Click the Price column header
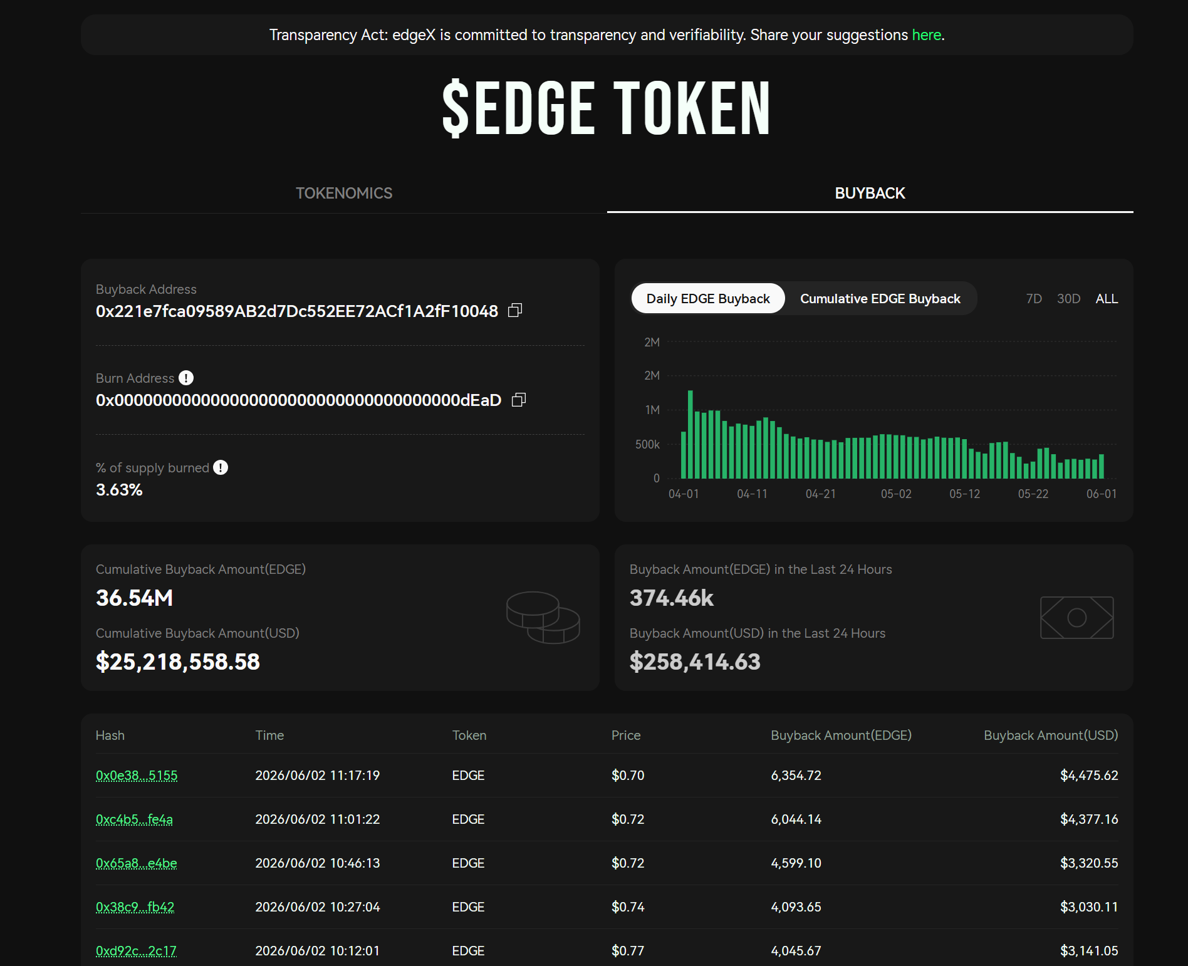Image resolution: width=1188 pixels, height=966 pixels. [x=626, y=735]
